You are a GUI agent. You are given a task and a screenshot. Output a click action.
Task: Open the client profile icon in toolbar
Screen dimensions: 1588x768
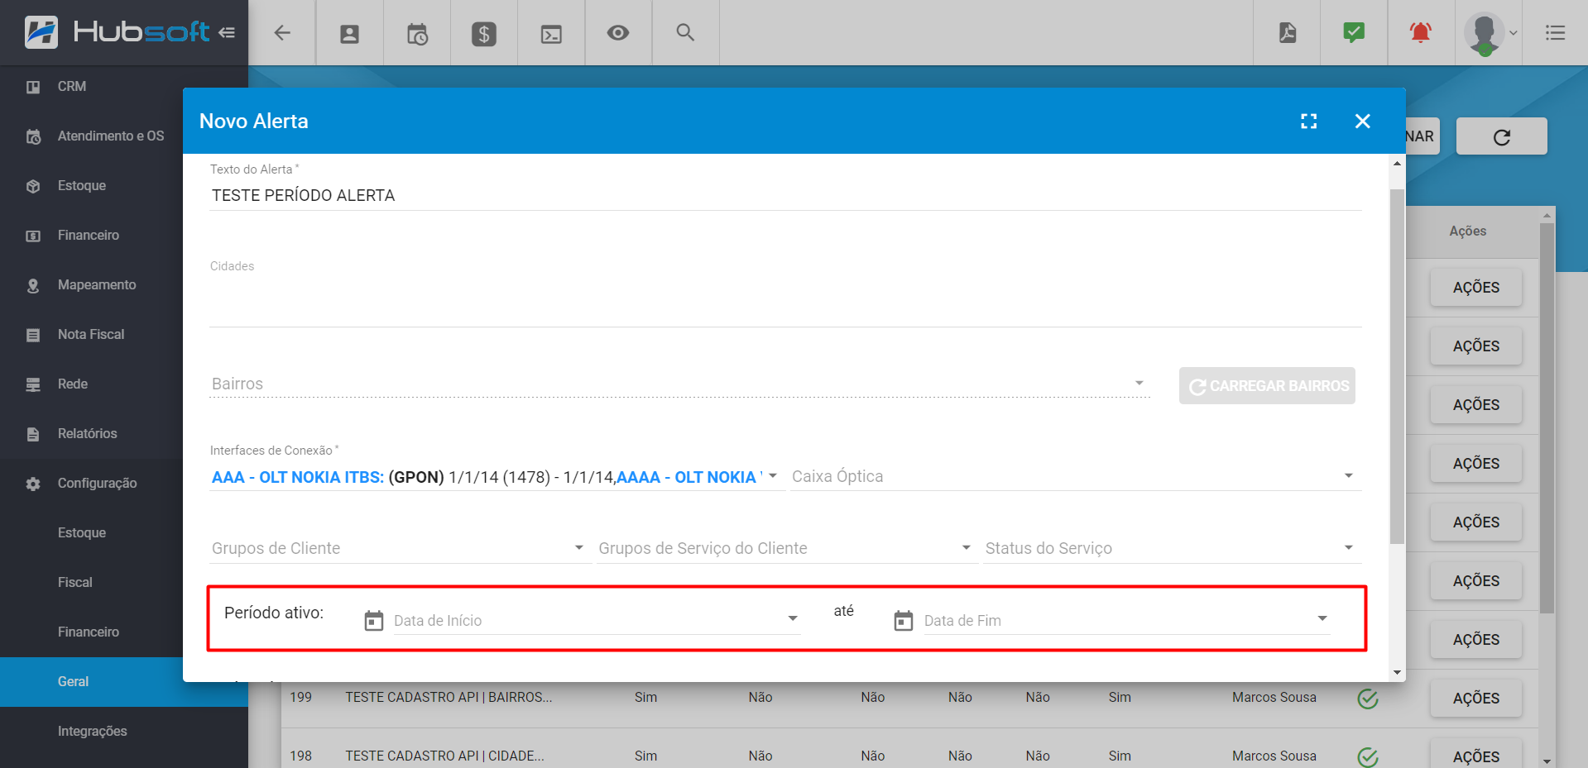[349, 33]
